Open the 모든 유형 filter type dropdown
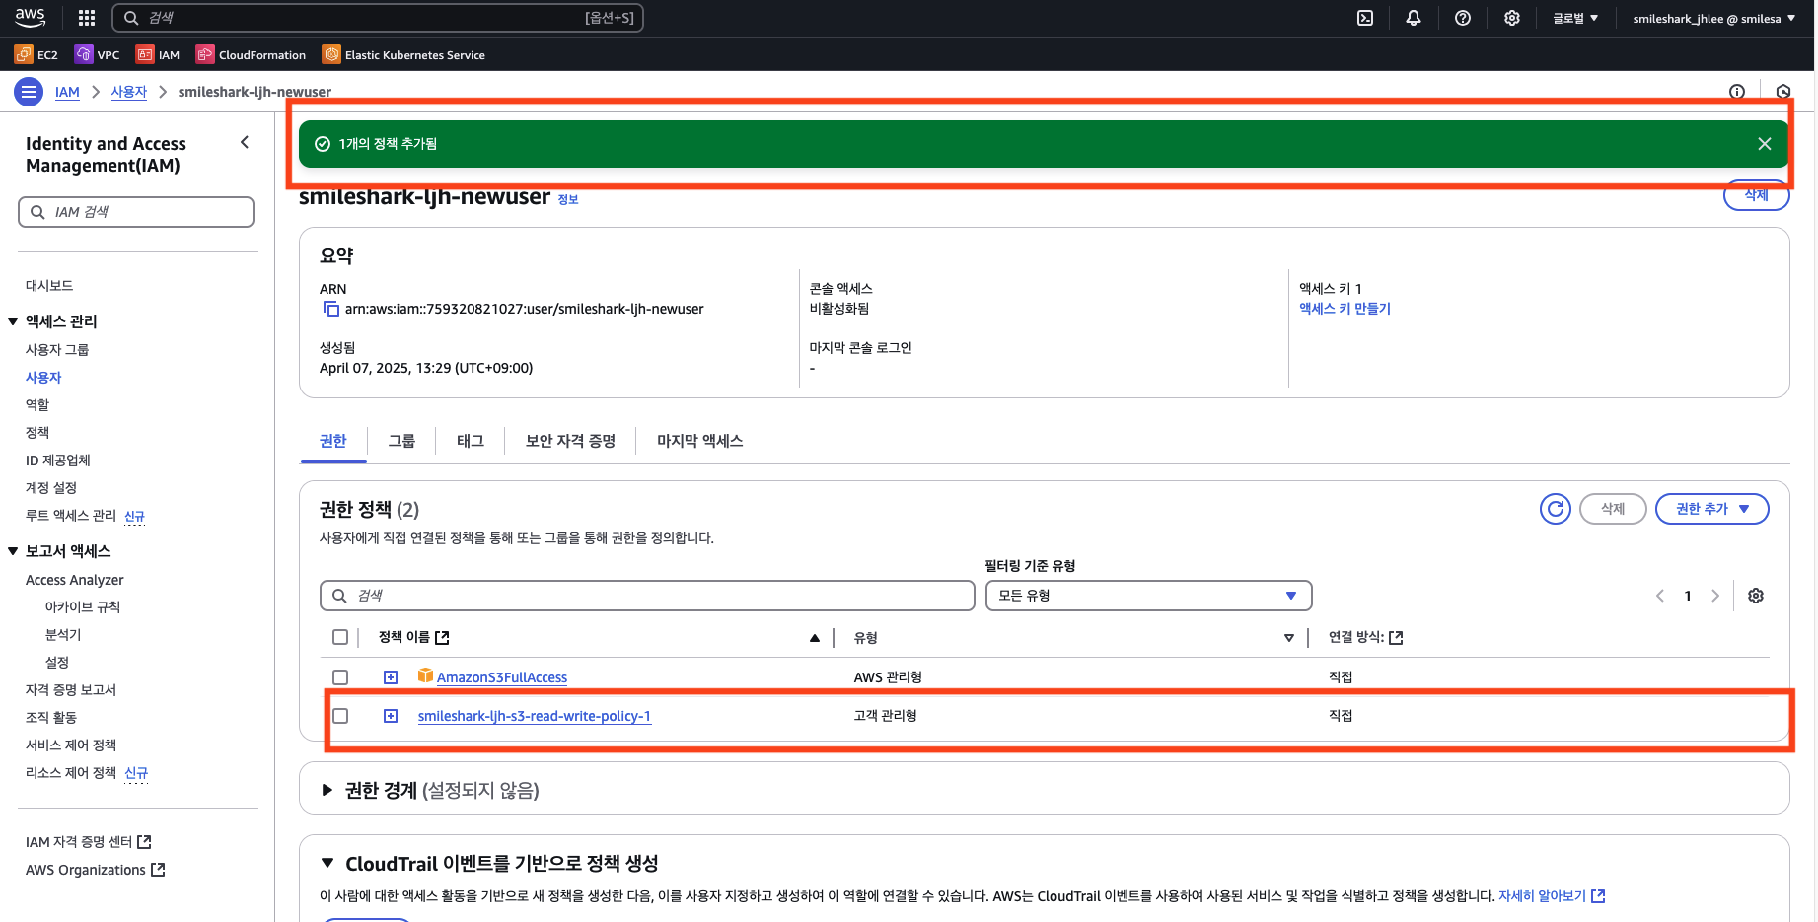 [1148, 596]
